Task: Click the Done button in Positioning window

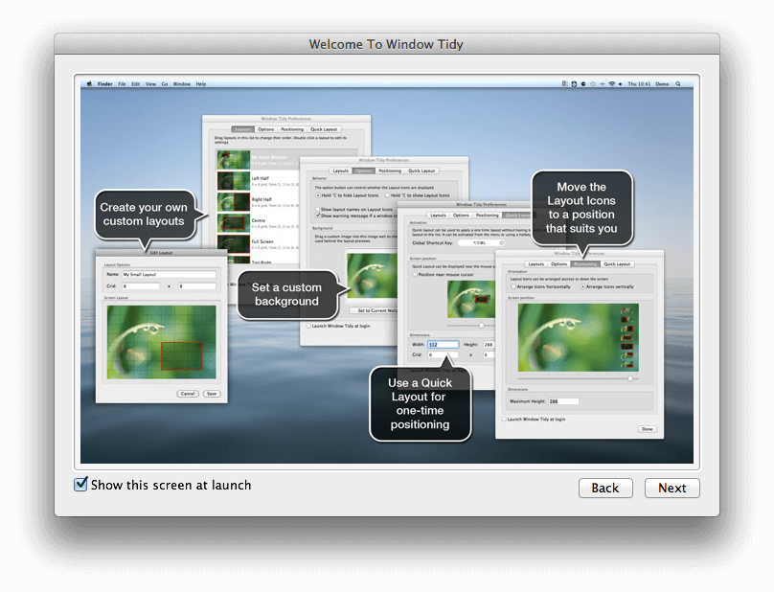Action: 647,429
